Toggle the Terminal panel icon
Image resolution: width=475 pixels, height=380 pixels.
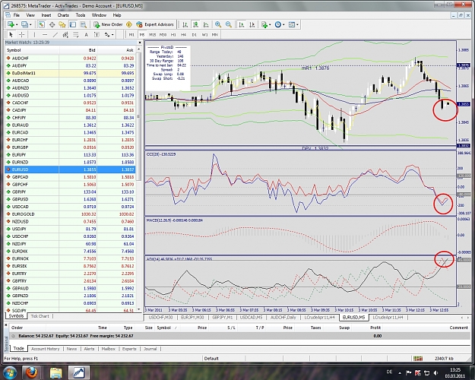click(73, 24)
